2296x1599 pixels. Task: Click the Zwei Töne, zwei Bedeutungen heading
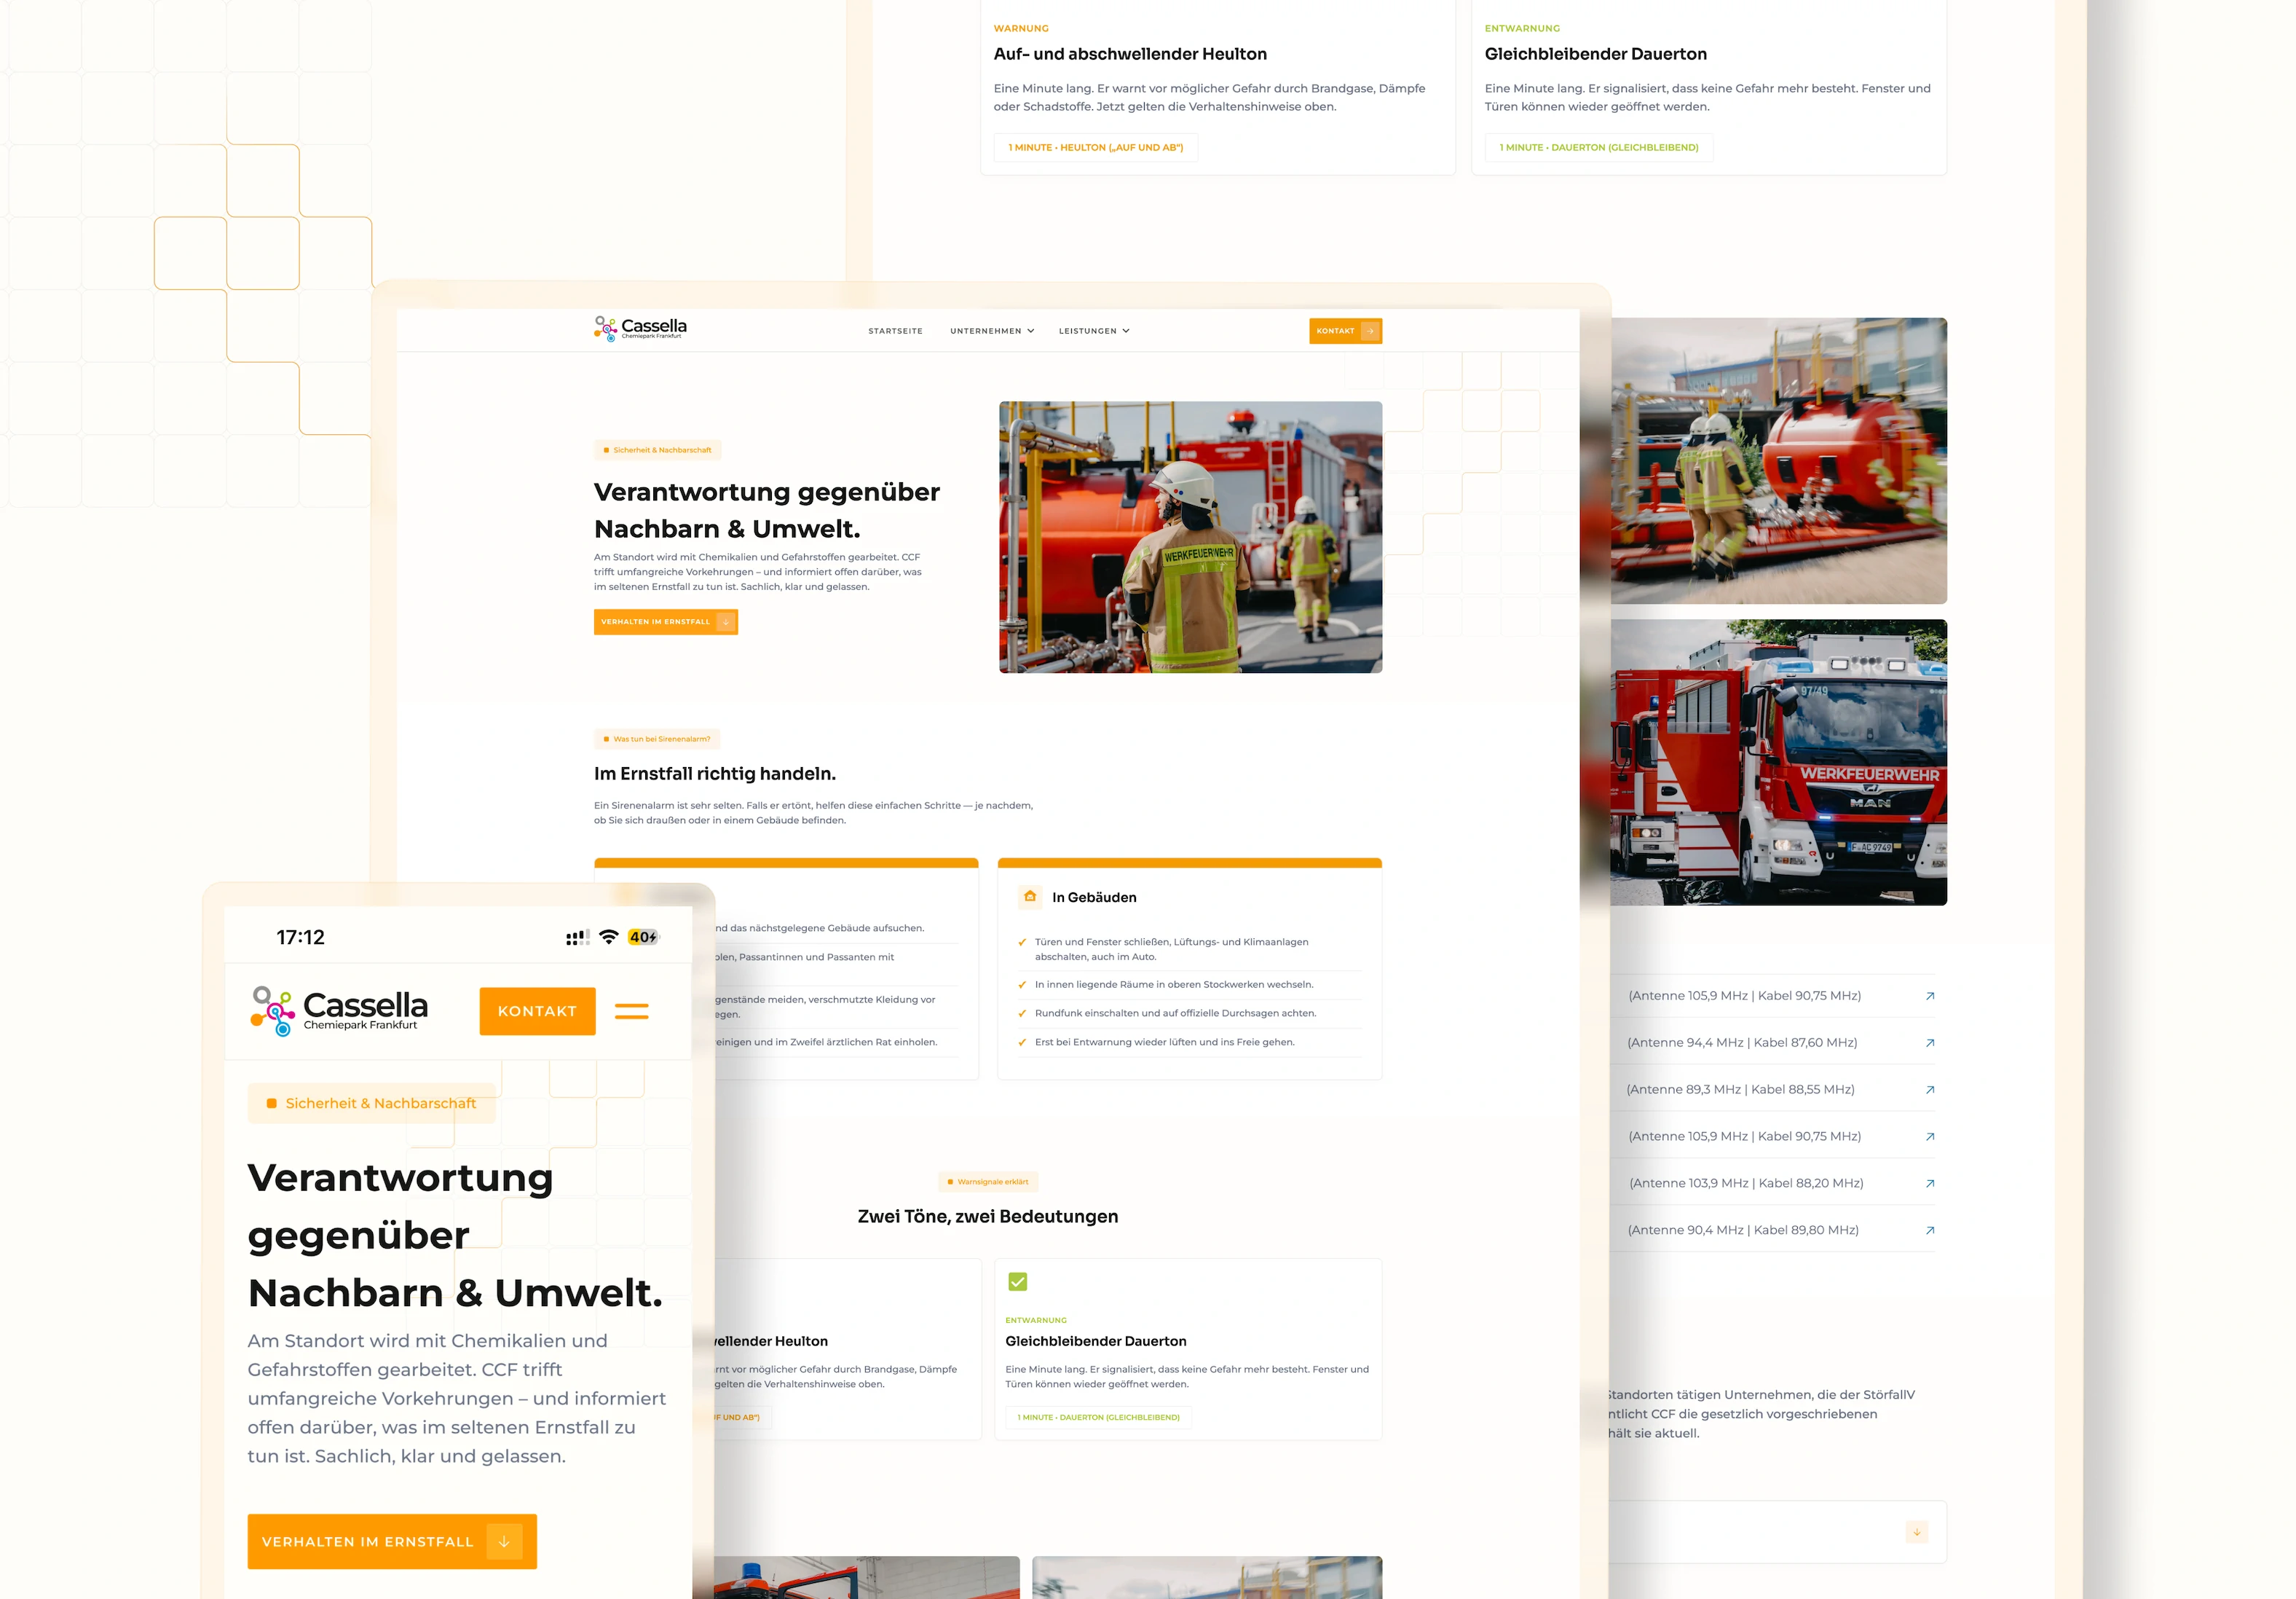pos(988,1217)
